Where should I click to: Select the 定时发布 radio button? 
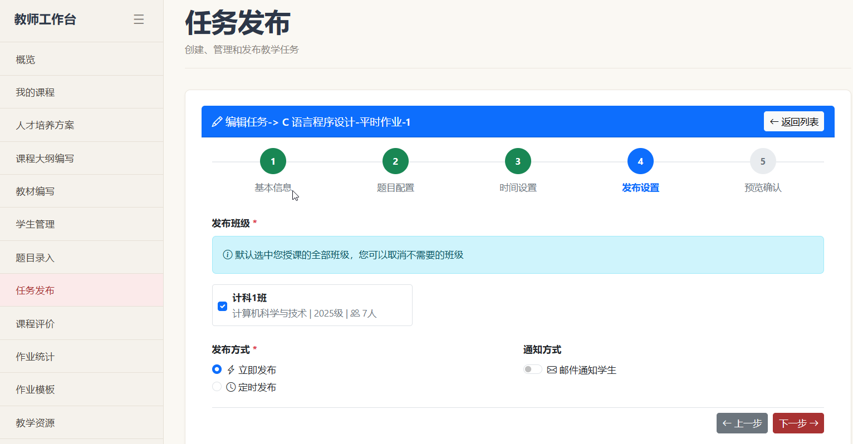click(x=217, y=387)
